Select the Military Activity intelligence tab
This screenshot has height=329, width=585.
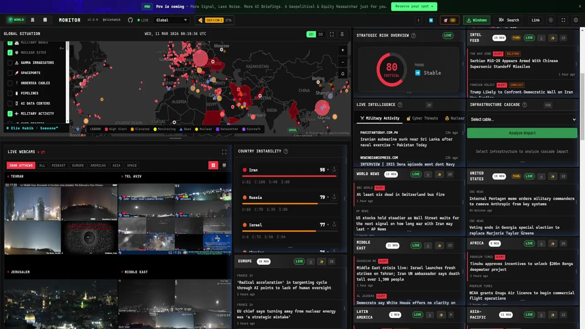click(x=380, y=118)
